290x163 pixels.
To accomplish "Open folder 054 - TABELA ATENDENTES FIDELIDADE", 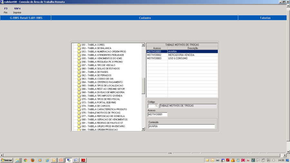I will point(101,55).
